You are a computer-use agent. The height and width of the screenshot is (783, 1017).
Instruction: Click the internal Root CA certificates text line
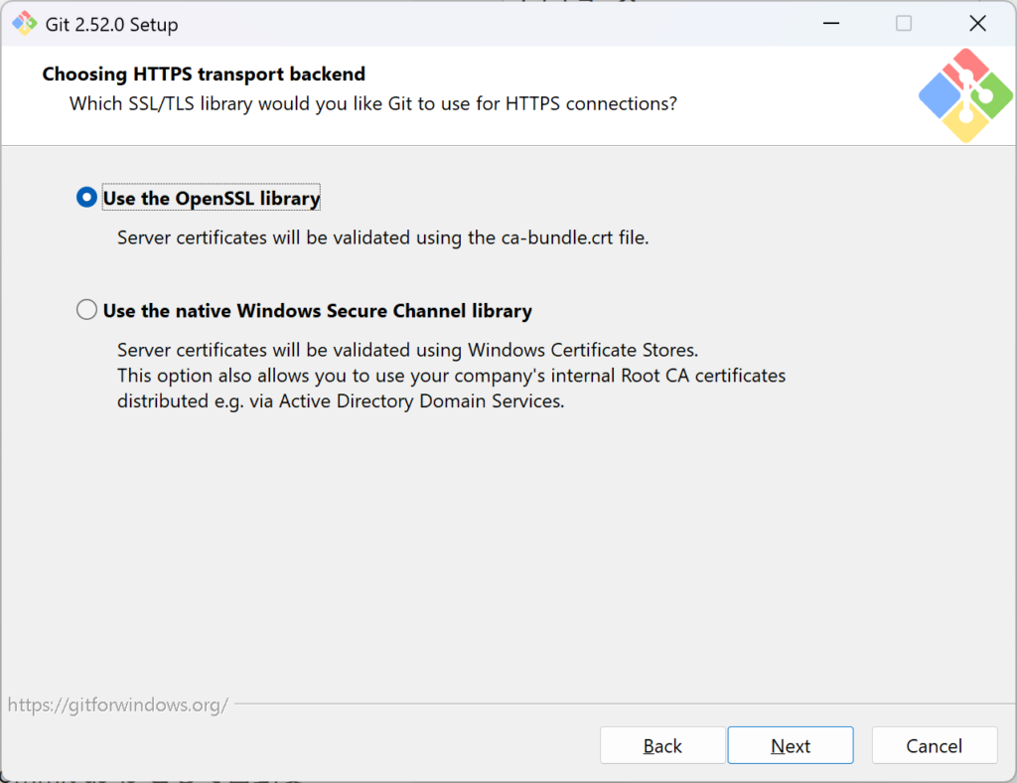pos(451,376)
